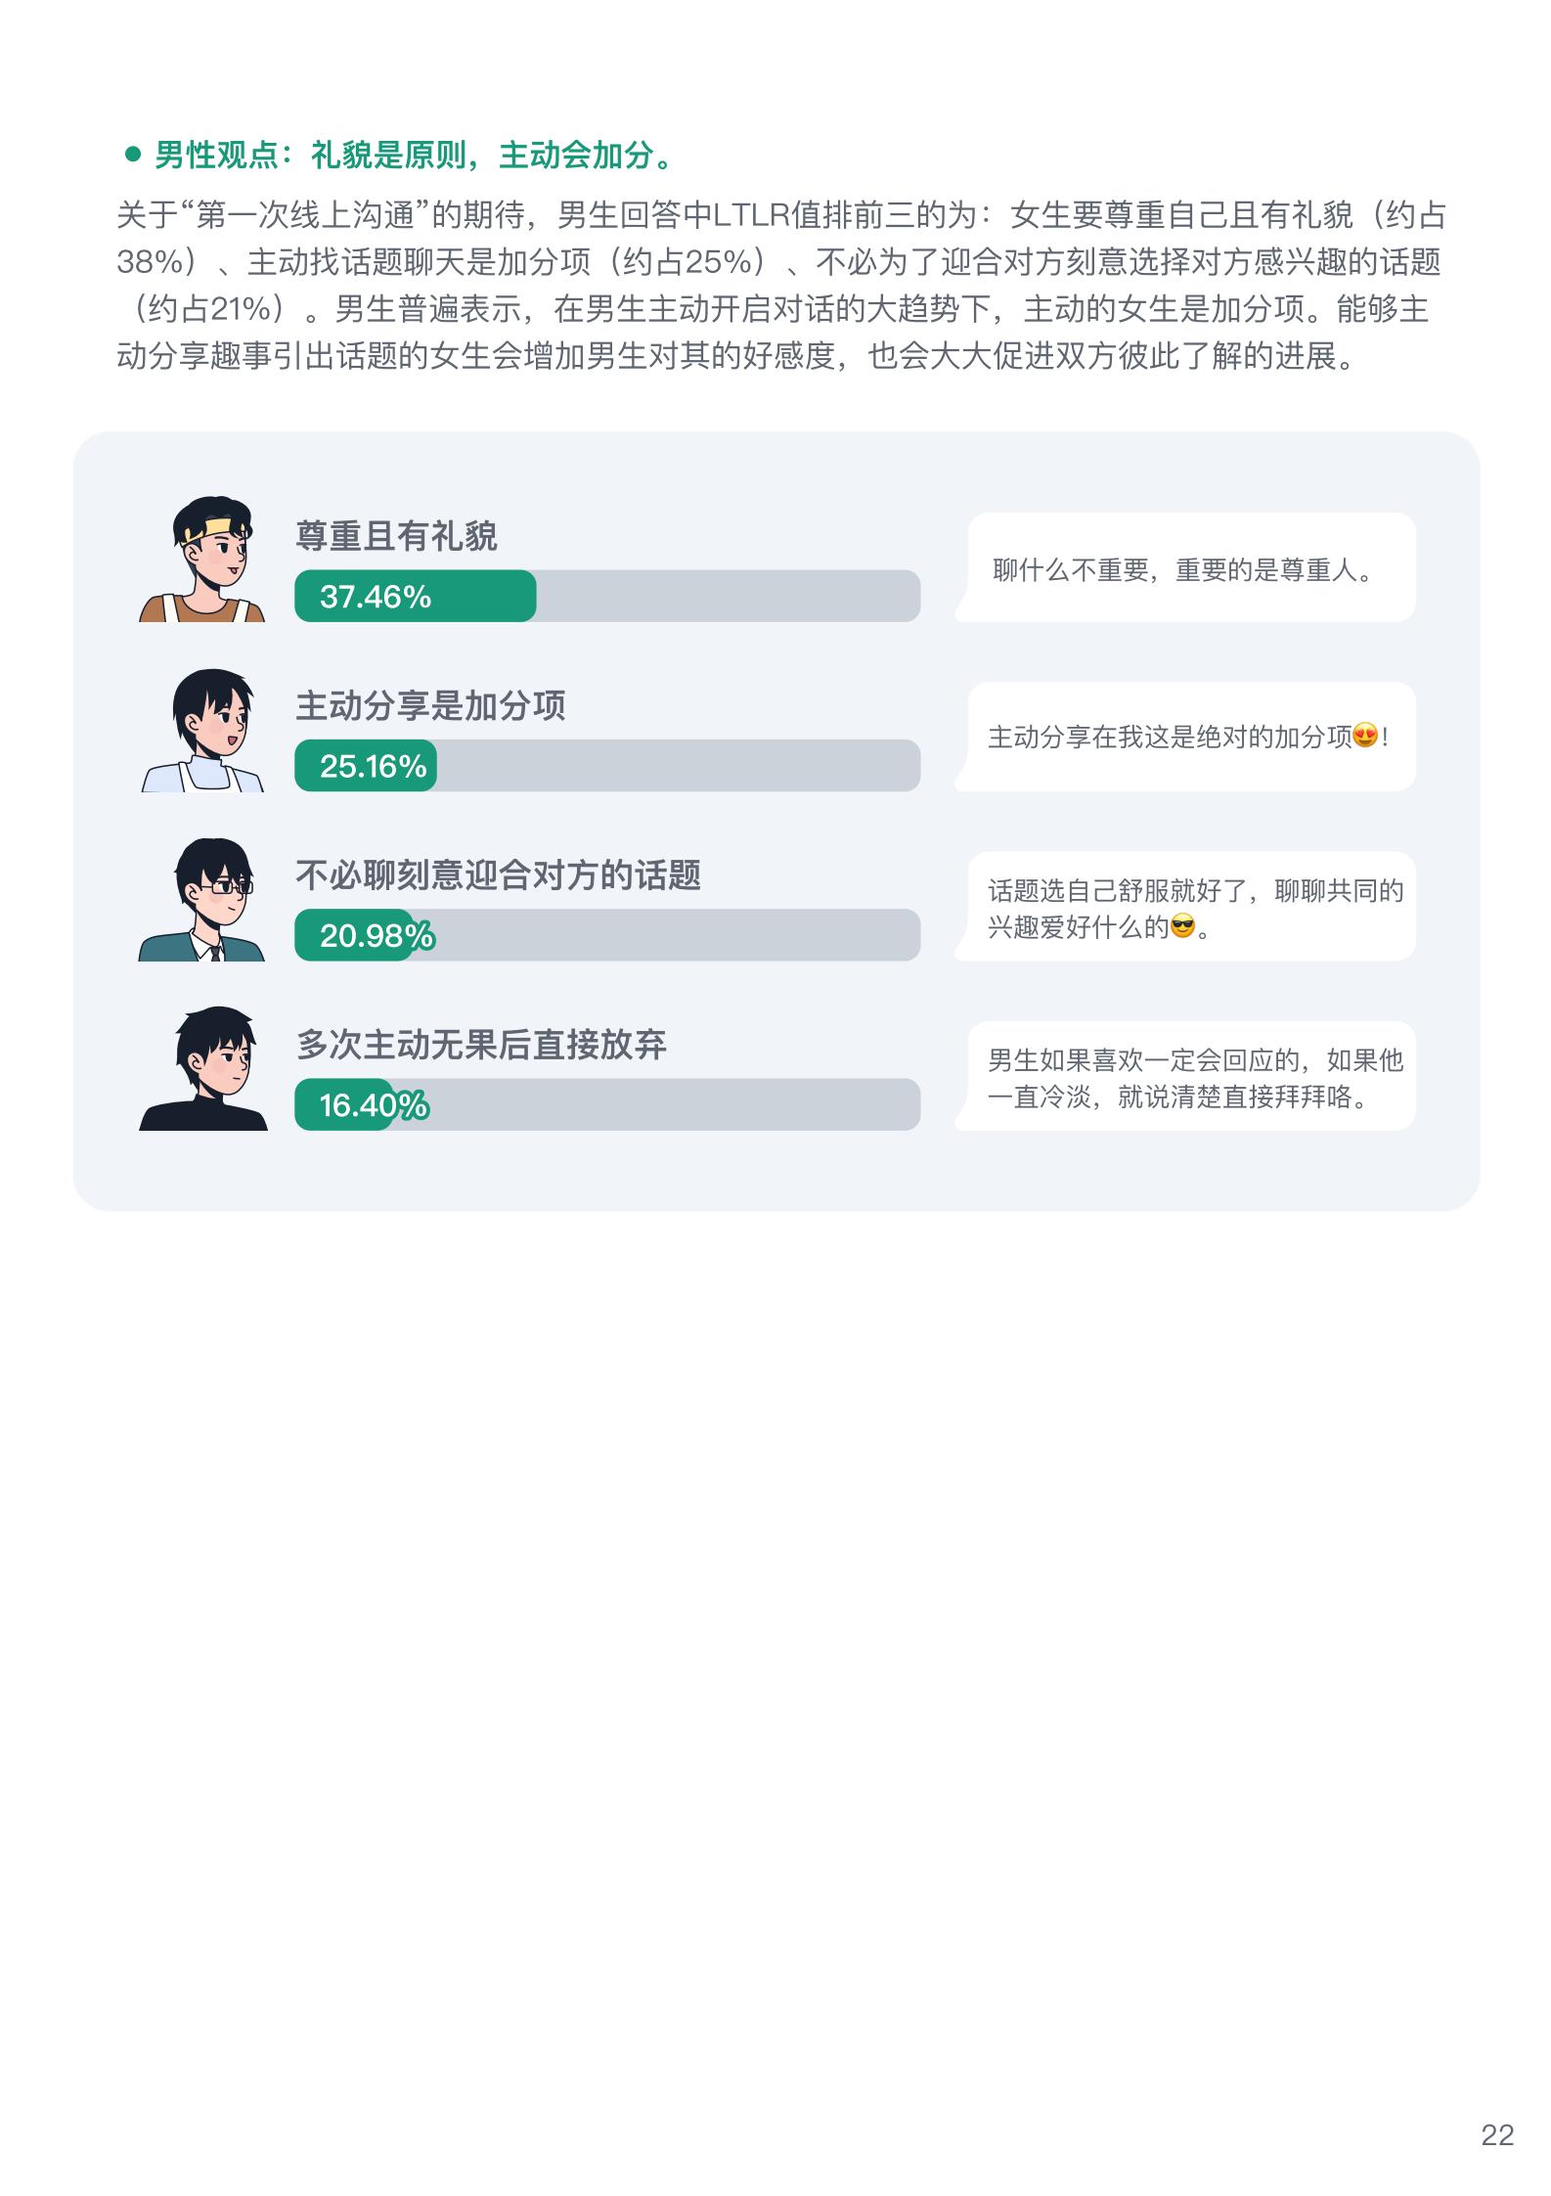Image resolution: width=1551 pixels, height=2196 pixels.
Task: Click the 25.16% progress bar
Action: pos(607,765)
